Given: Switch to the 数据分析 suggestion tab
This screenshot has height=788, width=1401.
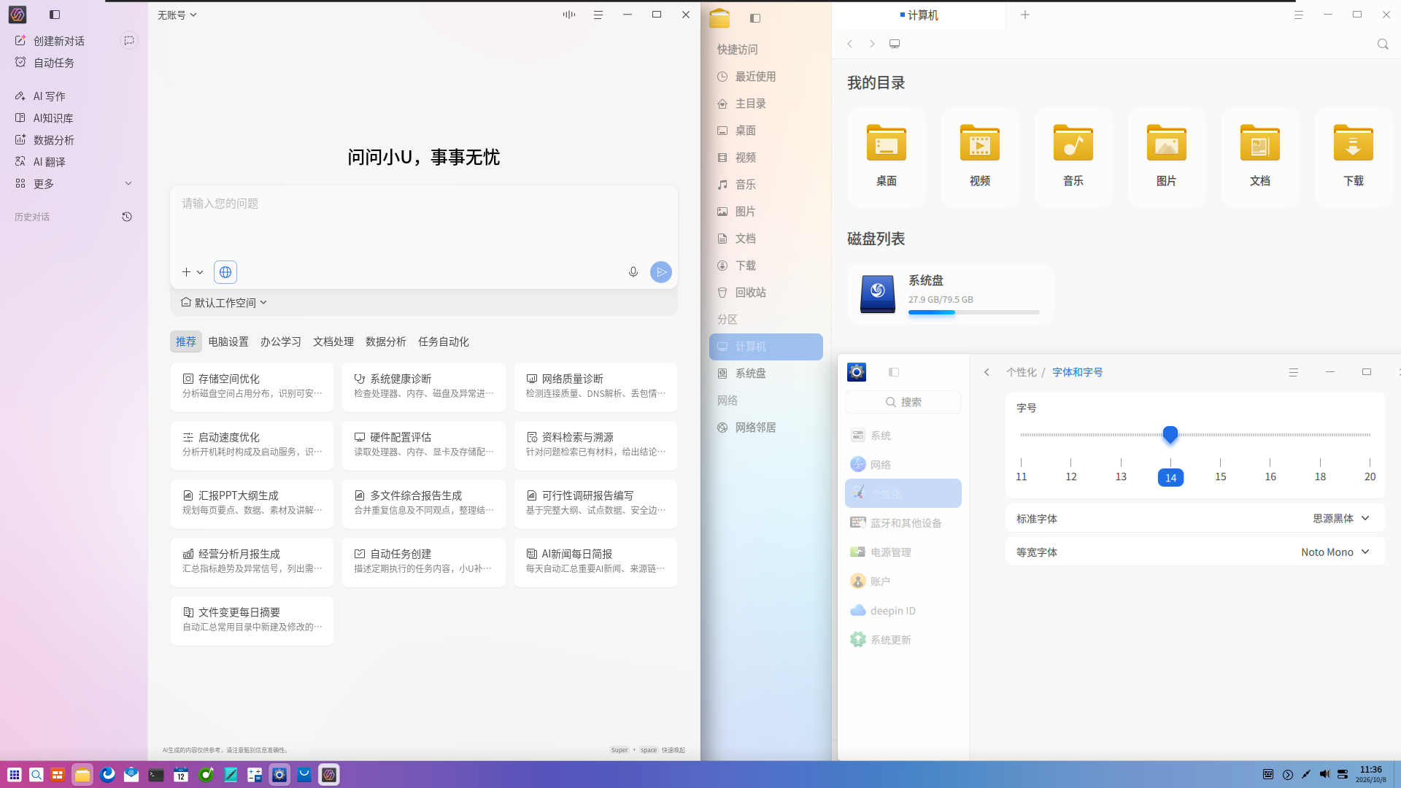Looking at the screenshot, I should (x=386, y=341).
